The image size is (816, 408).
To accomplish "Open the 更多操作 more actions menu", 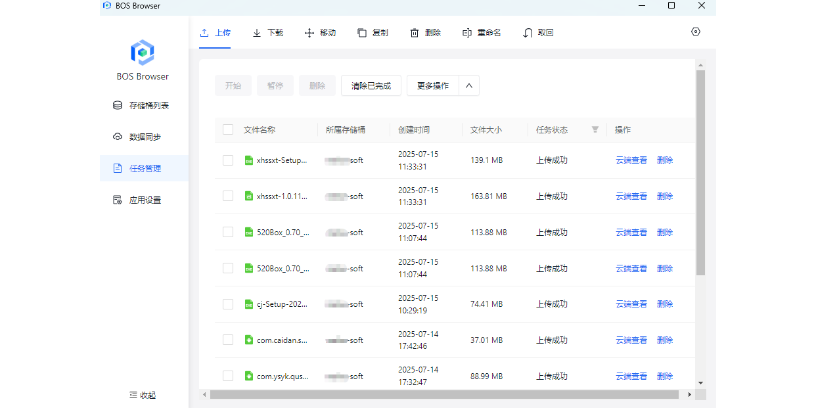I will click(433, 86).
